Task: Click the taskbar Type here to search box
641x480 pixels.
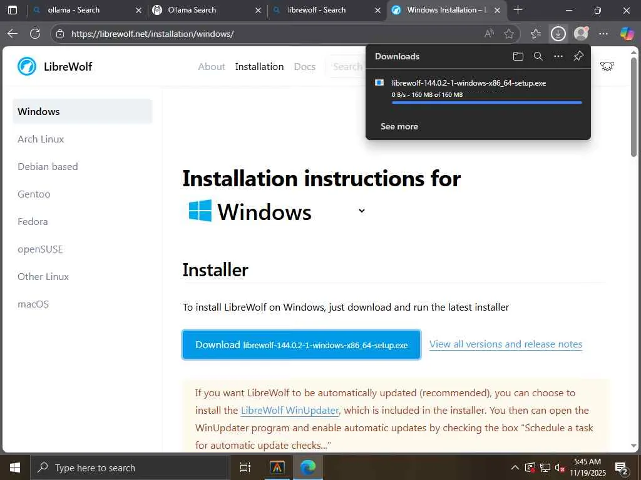Action: point(130,467)
